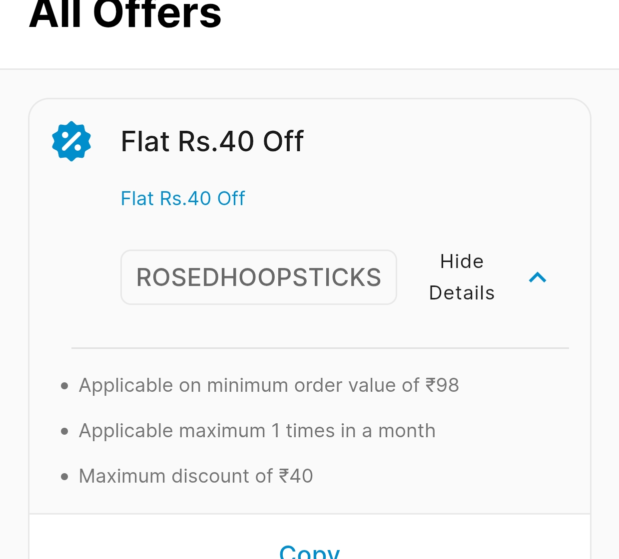Click the word Details beside the chevron
619x559 pixels.
(462, 293)
